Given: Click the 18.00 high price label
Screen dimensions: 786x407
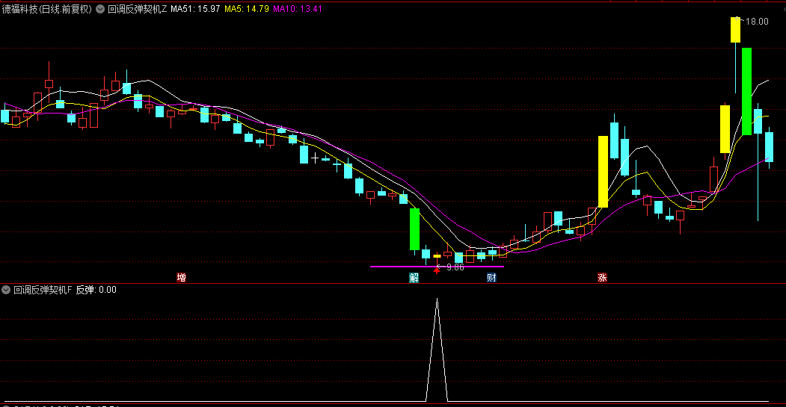Looking at the screenshot, I should coord(757,22).
